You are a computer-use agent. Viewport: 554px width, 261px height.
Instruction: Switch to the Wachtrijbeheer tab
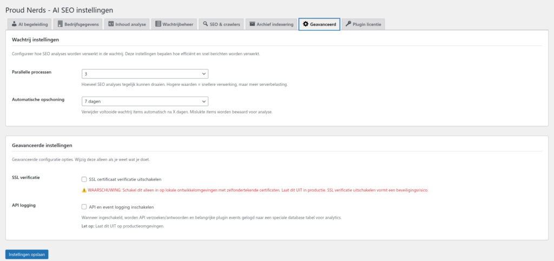coord(173,24)
